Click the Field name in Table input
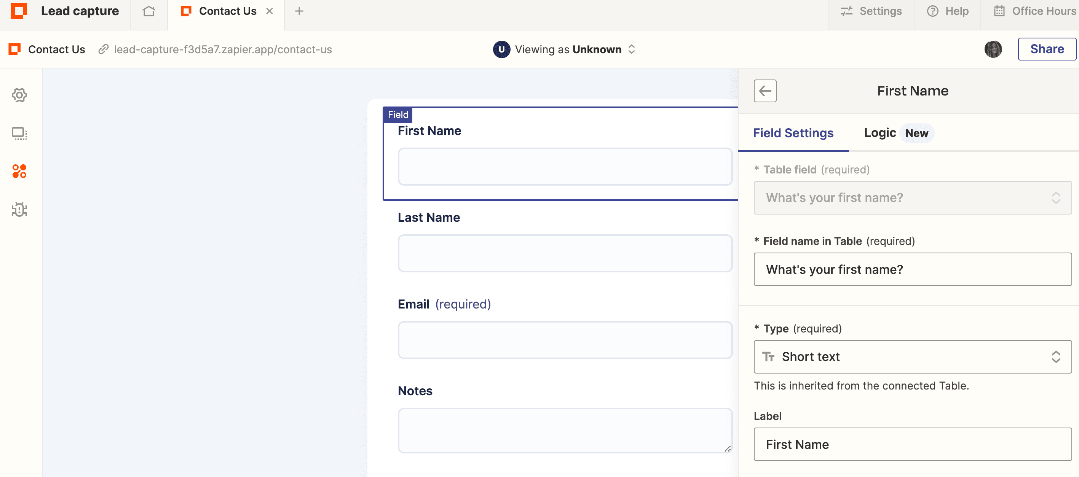1079x477 pixels. [912, 269]
